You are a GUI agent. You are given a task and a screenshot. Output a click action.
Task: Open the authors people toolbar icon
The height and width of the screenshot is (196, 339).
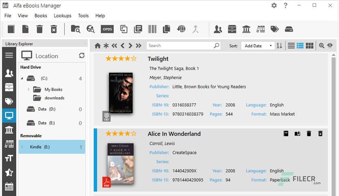(x=218, y=29)
